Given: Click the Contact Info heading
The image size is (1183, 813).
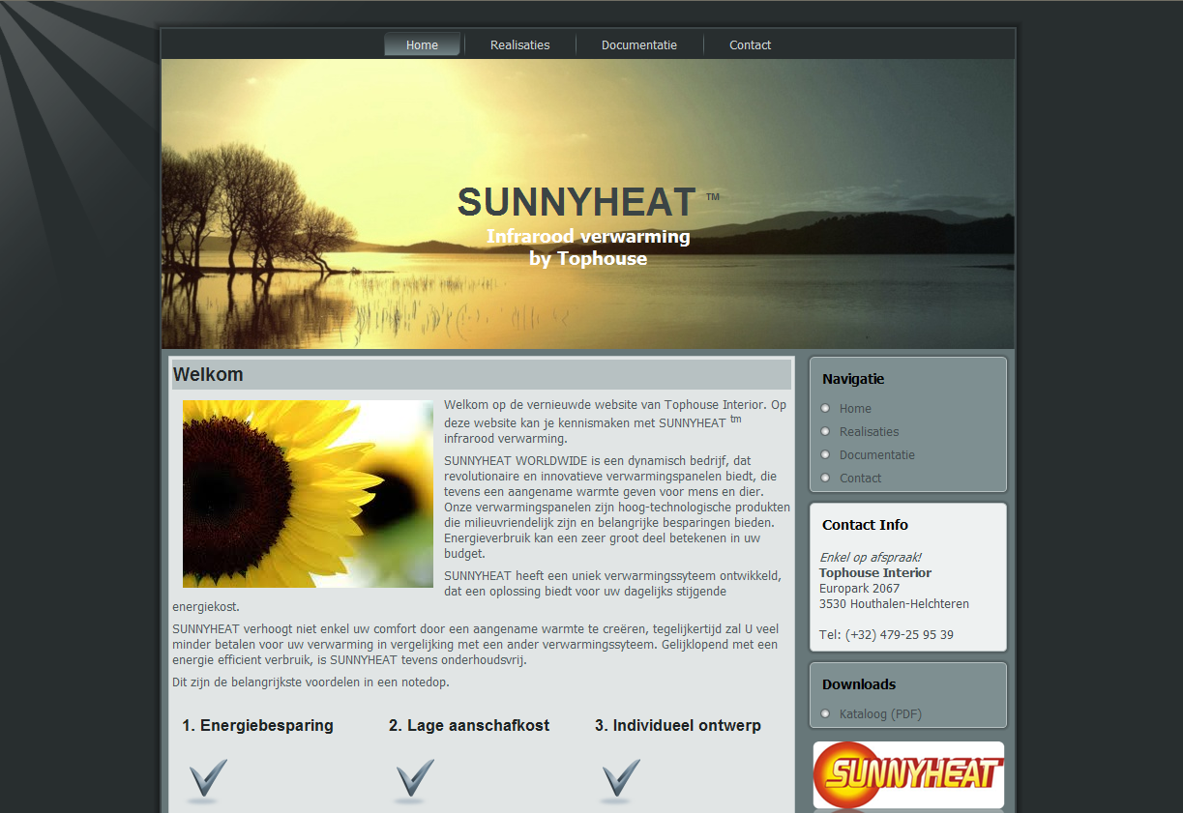Looking at the screenshot, I should point(865,525).
